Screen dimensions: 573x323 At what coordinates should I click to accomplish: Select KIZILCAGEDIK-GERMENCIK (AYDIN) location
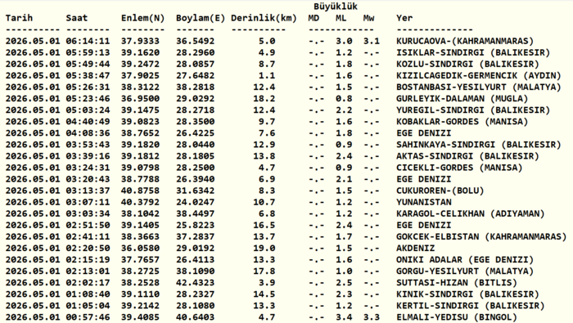click(x=479, y=75)
